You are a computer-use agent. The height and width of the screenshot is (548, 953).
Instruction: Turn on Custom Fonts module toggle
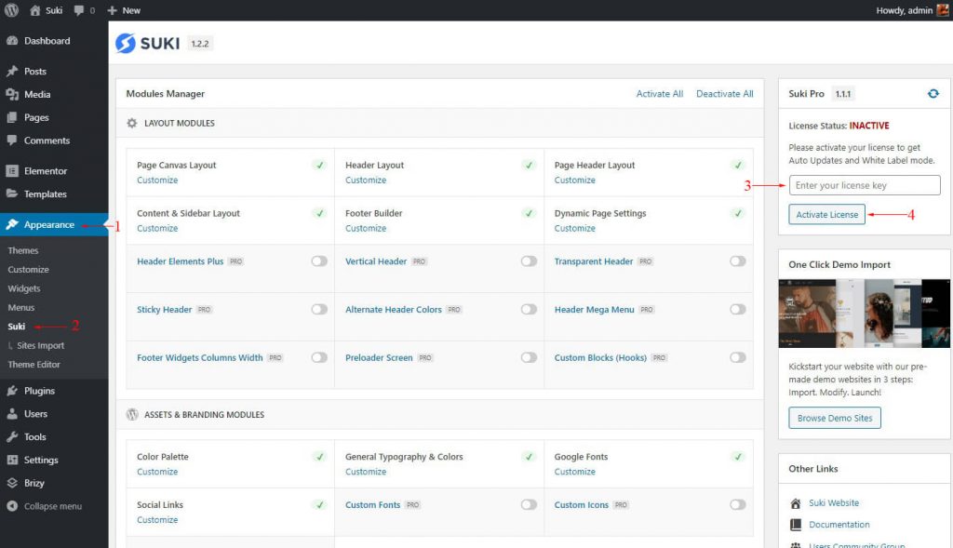point(529,504)
